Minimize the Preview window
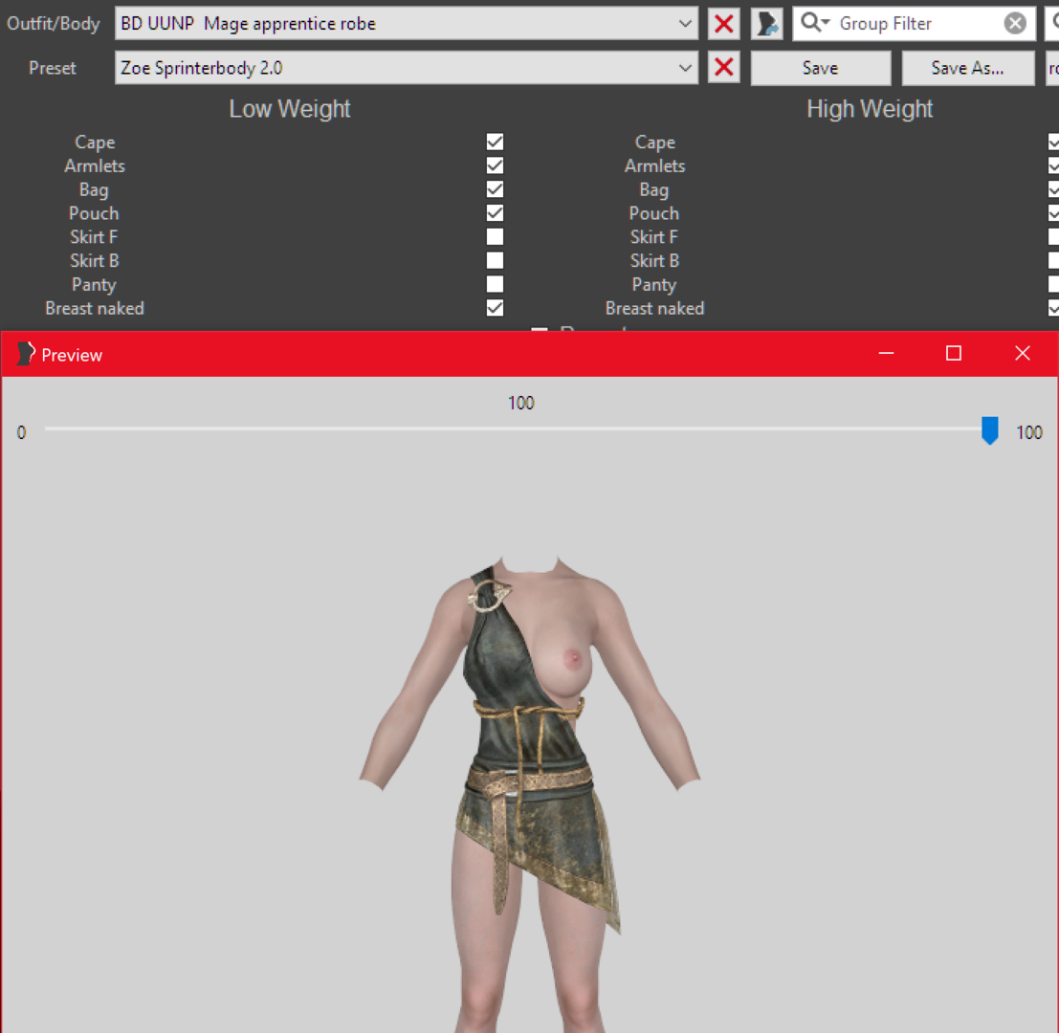The width and height of the screenshot is (1059, 1033). pyautogui.click(x=886, y=354)
